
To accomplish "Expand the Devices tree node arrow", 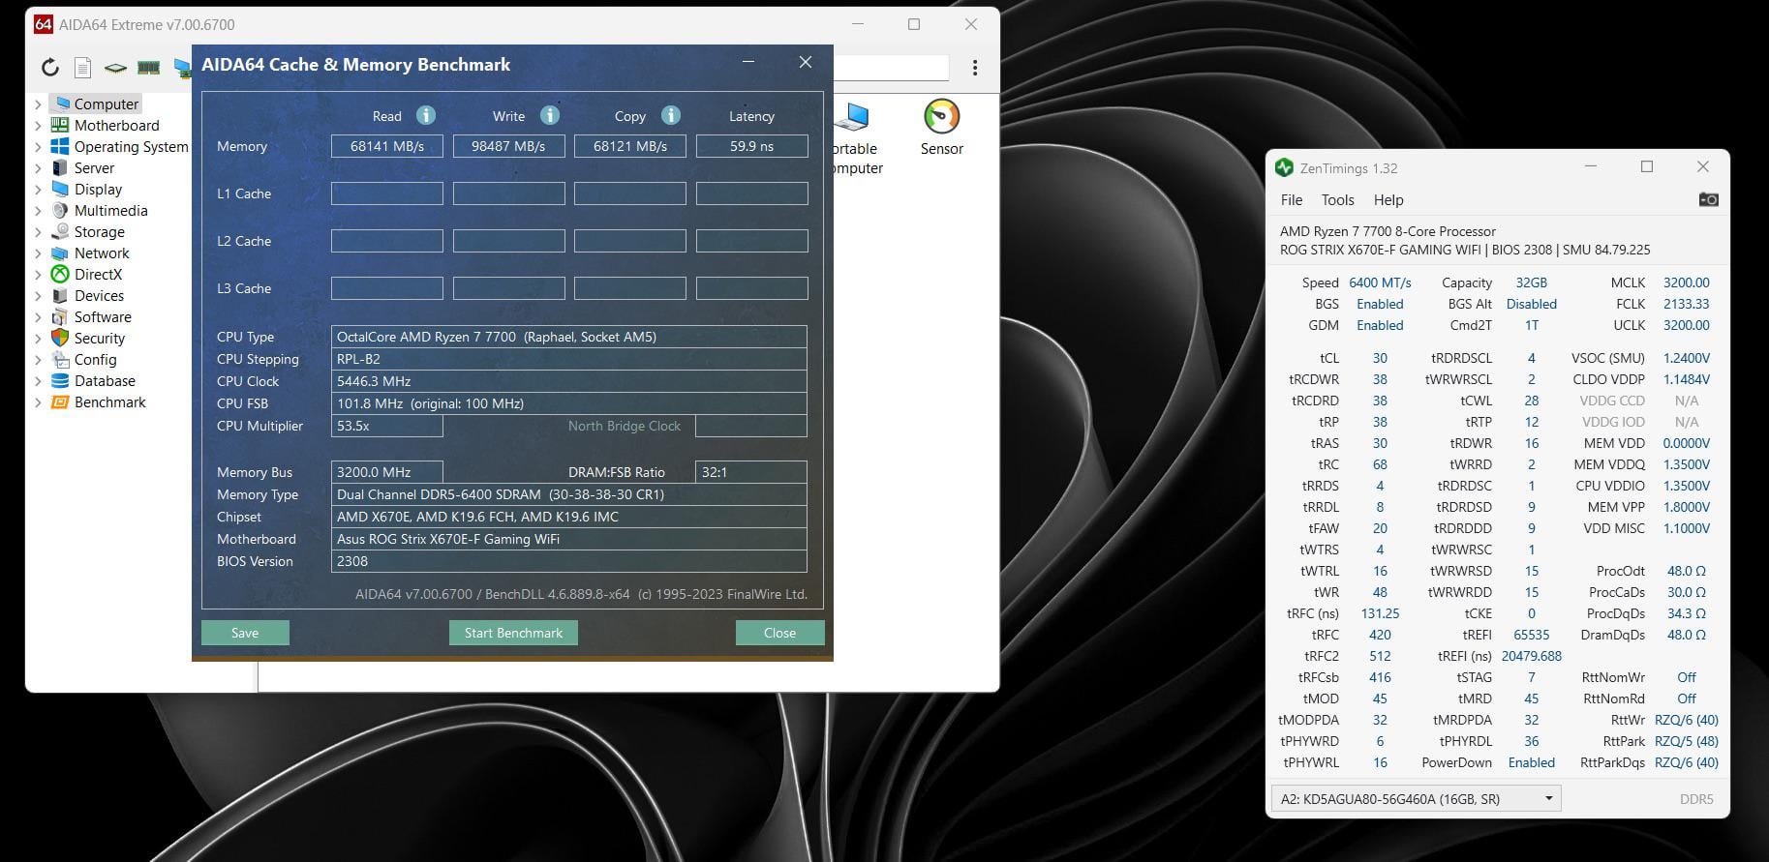I will click(x=38, y=295).
